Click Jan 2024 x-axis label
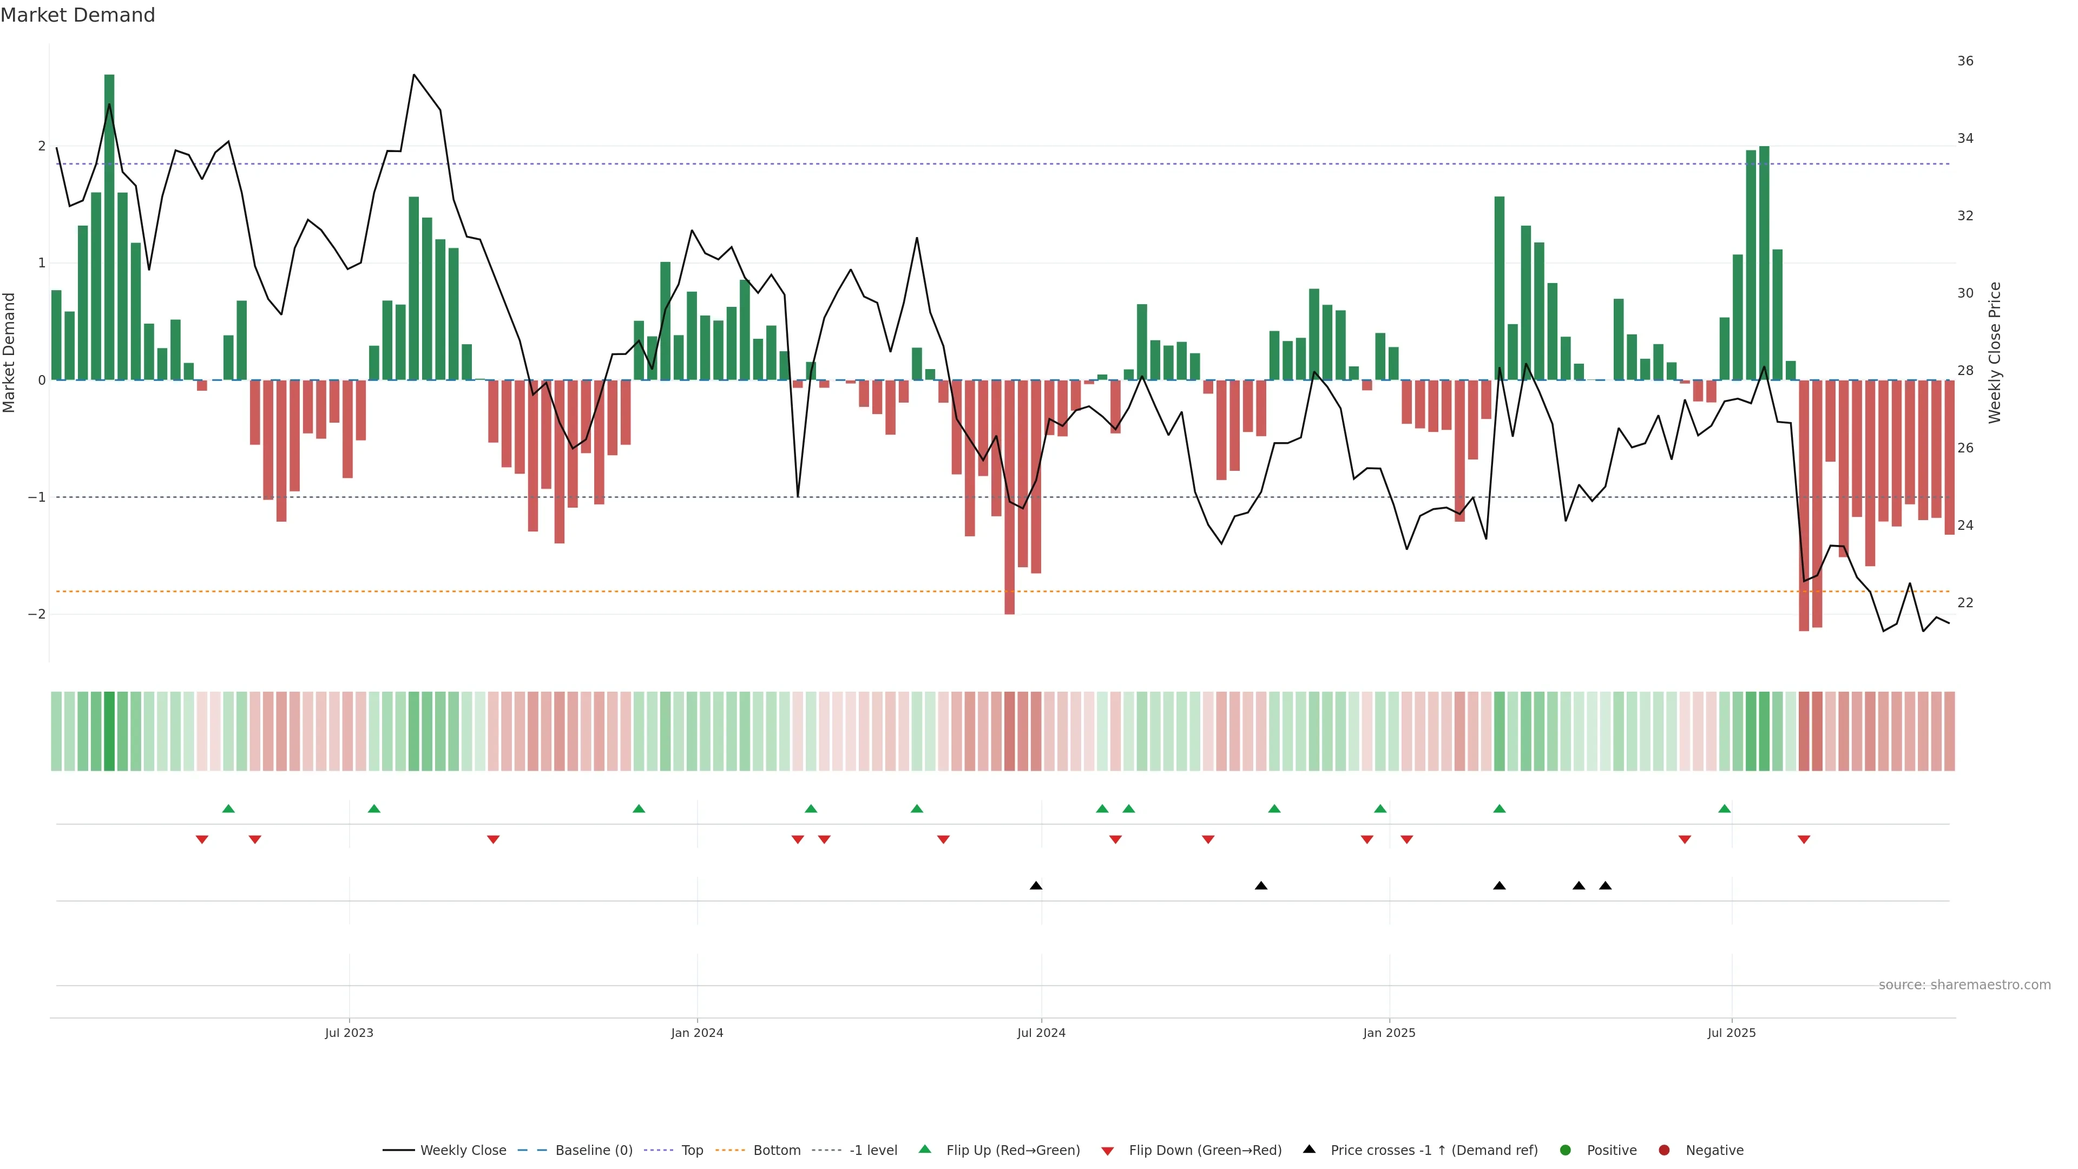2078x1169 pixels. coord(697,1033)
